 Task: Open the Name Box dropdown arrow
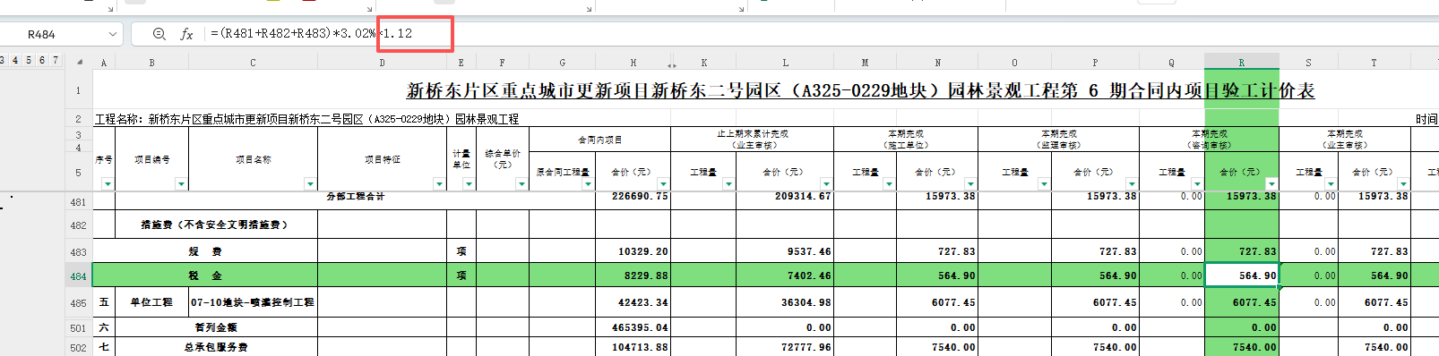point(113,34)
